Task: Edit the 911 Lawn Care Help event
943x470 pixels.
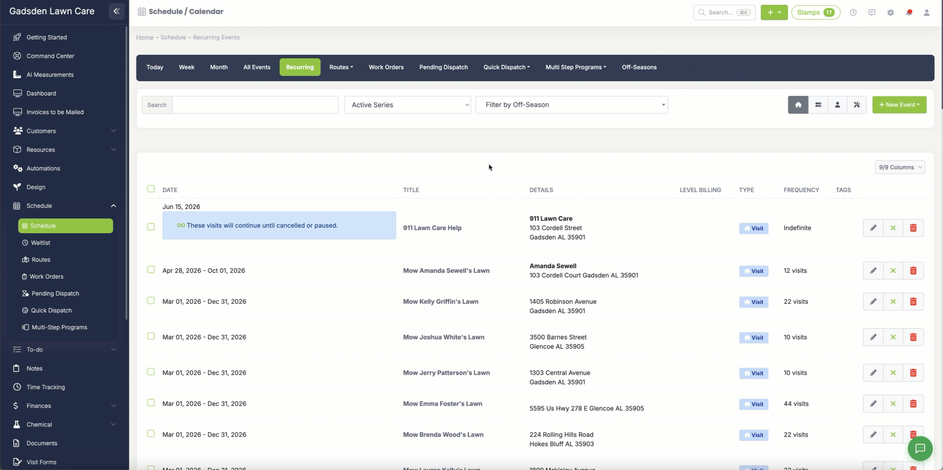Action: point(873,228)
